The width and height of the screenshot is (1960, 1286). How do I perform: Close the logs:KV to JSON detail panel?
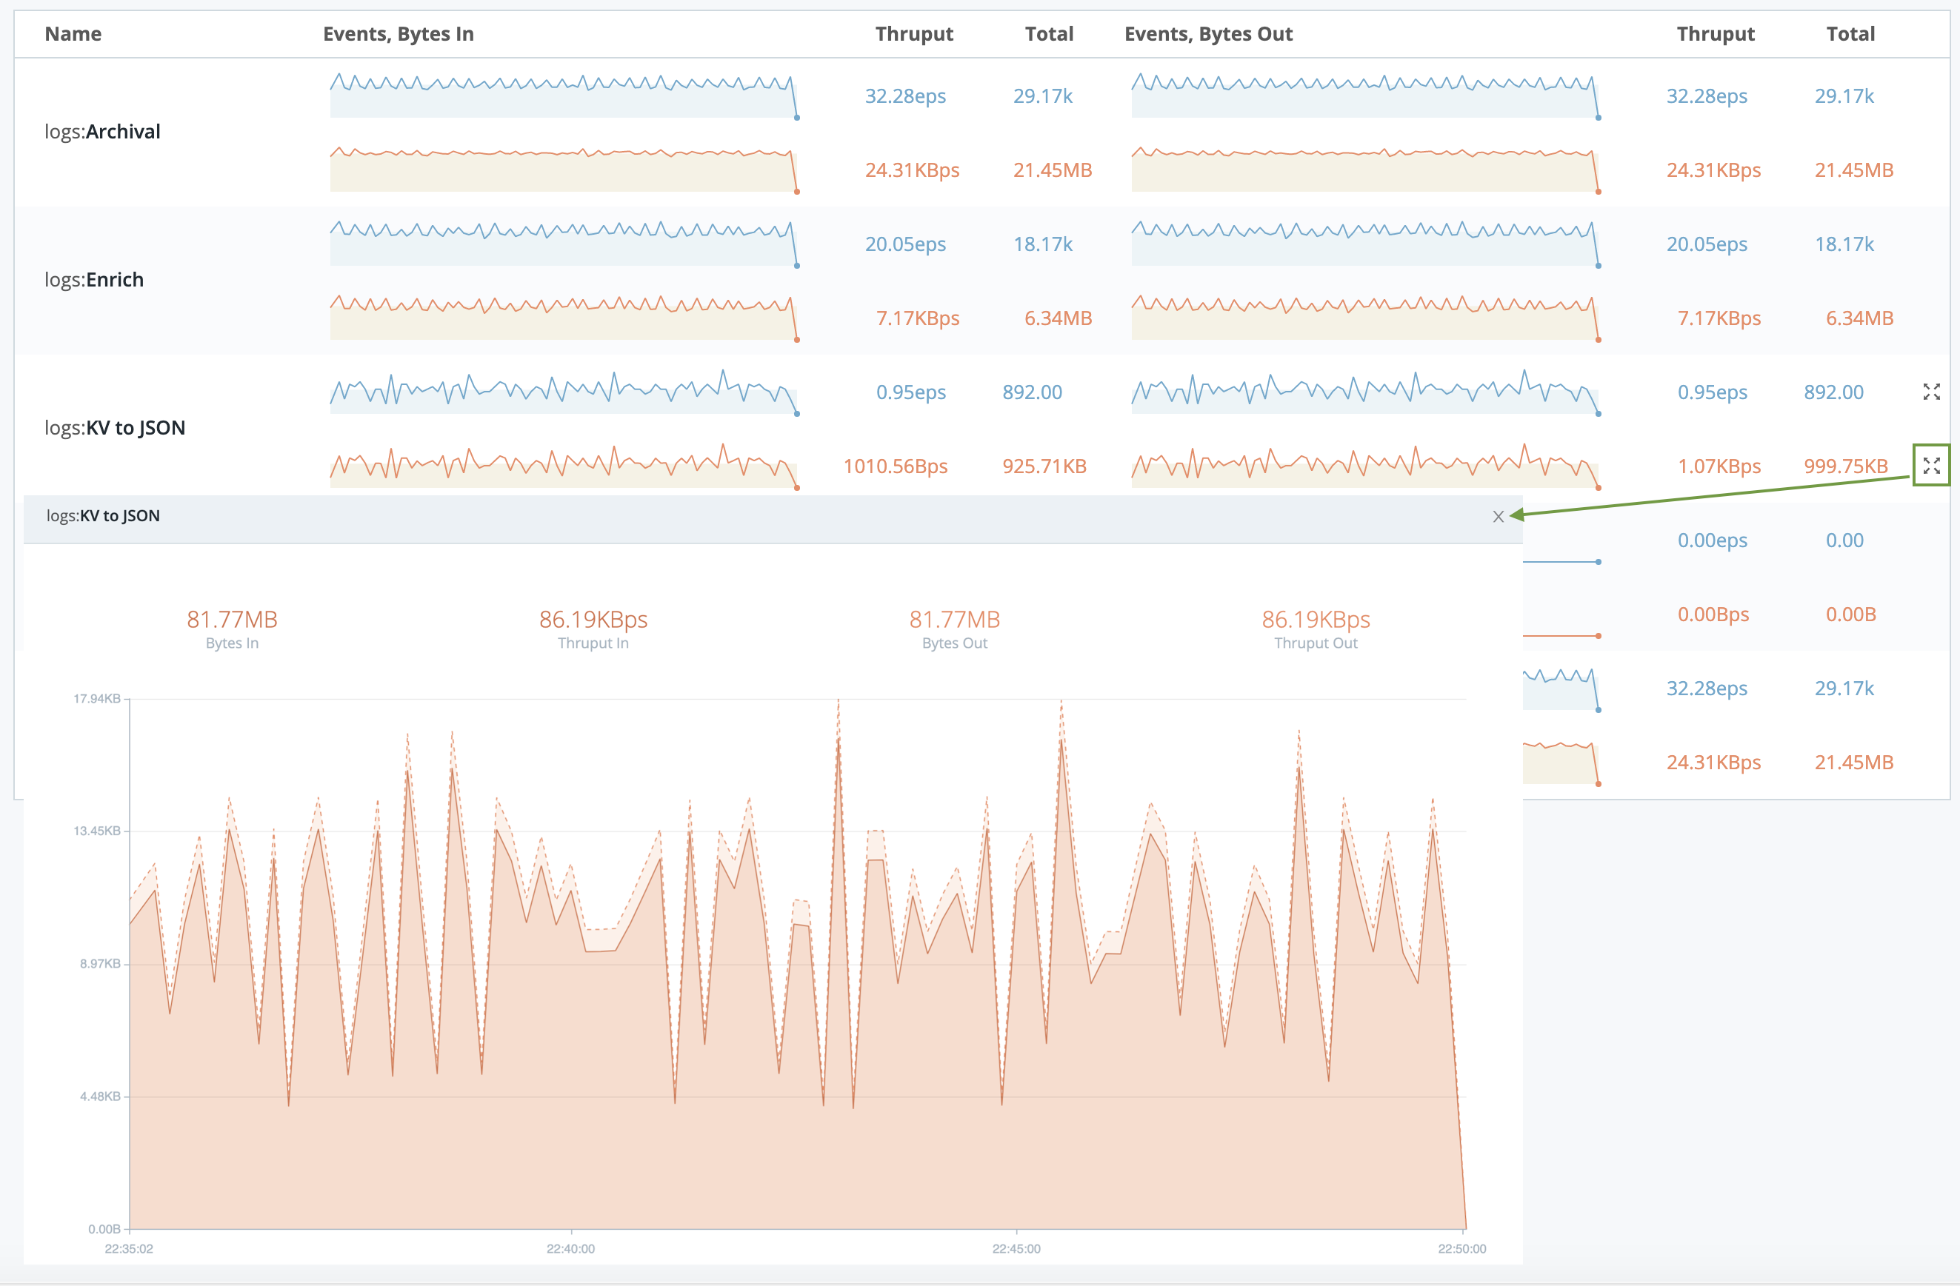point(1497,516)
